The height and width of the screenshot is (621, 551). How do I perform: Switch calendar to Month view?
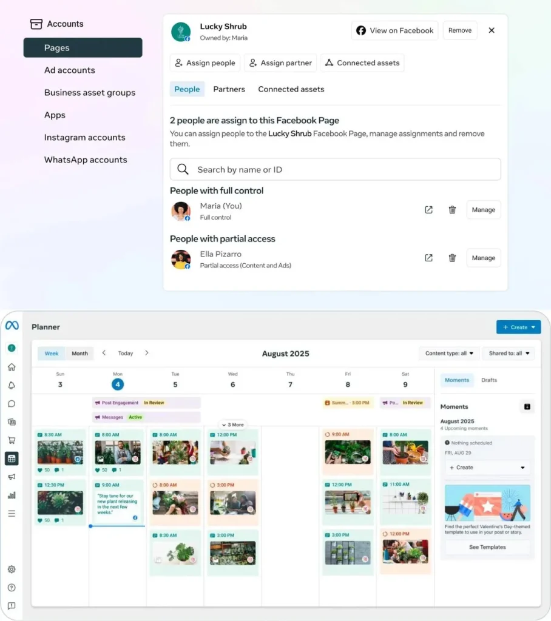(79, 354)
